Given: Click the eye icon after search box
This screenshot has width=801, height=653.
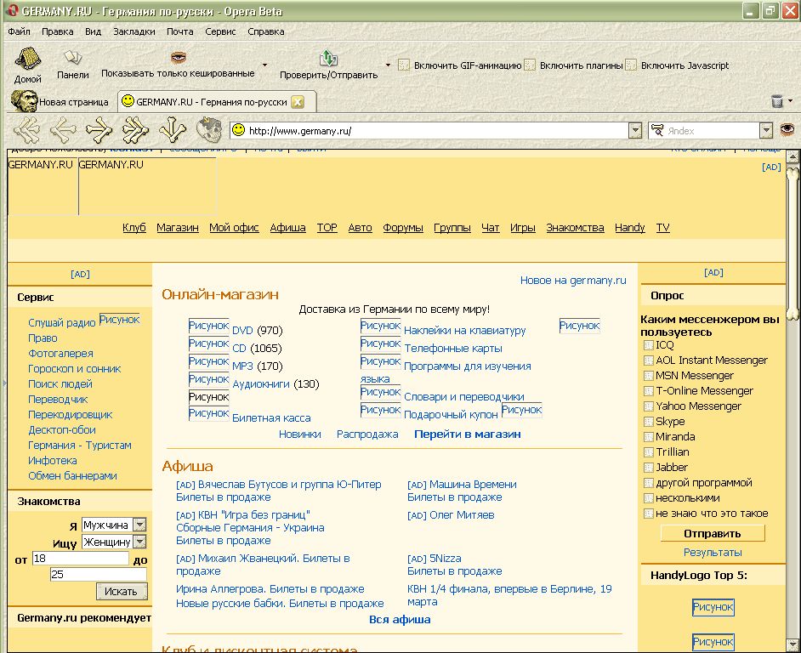Looking at the screenshot, I should 787,130.
